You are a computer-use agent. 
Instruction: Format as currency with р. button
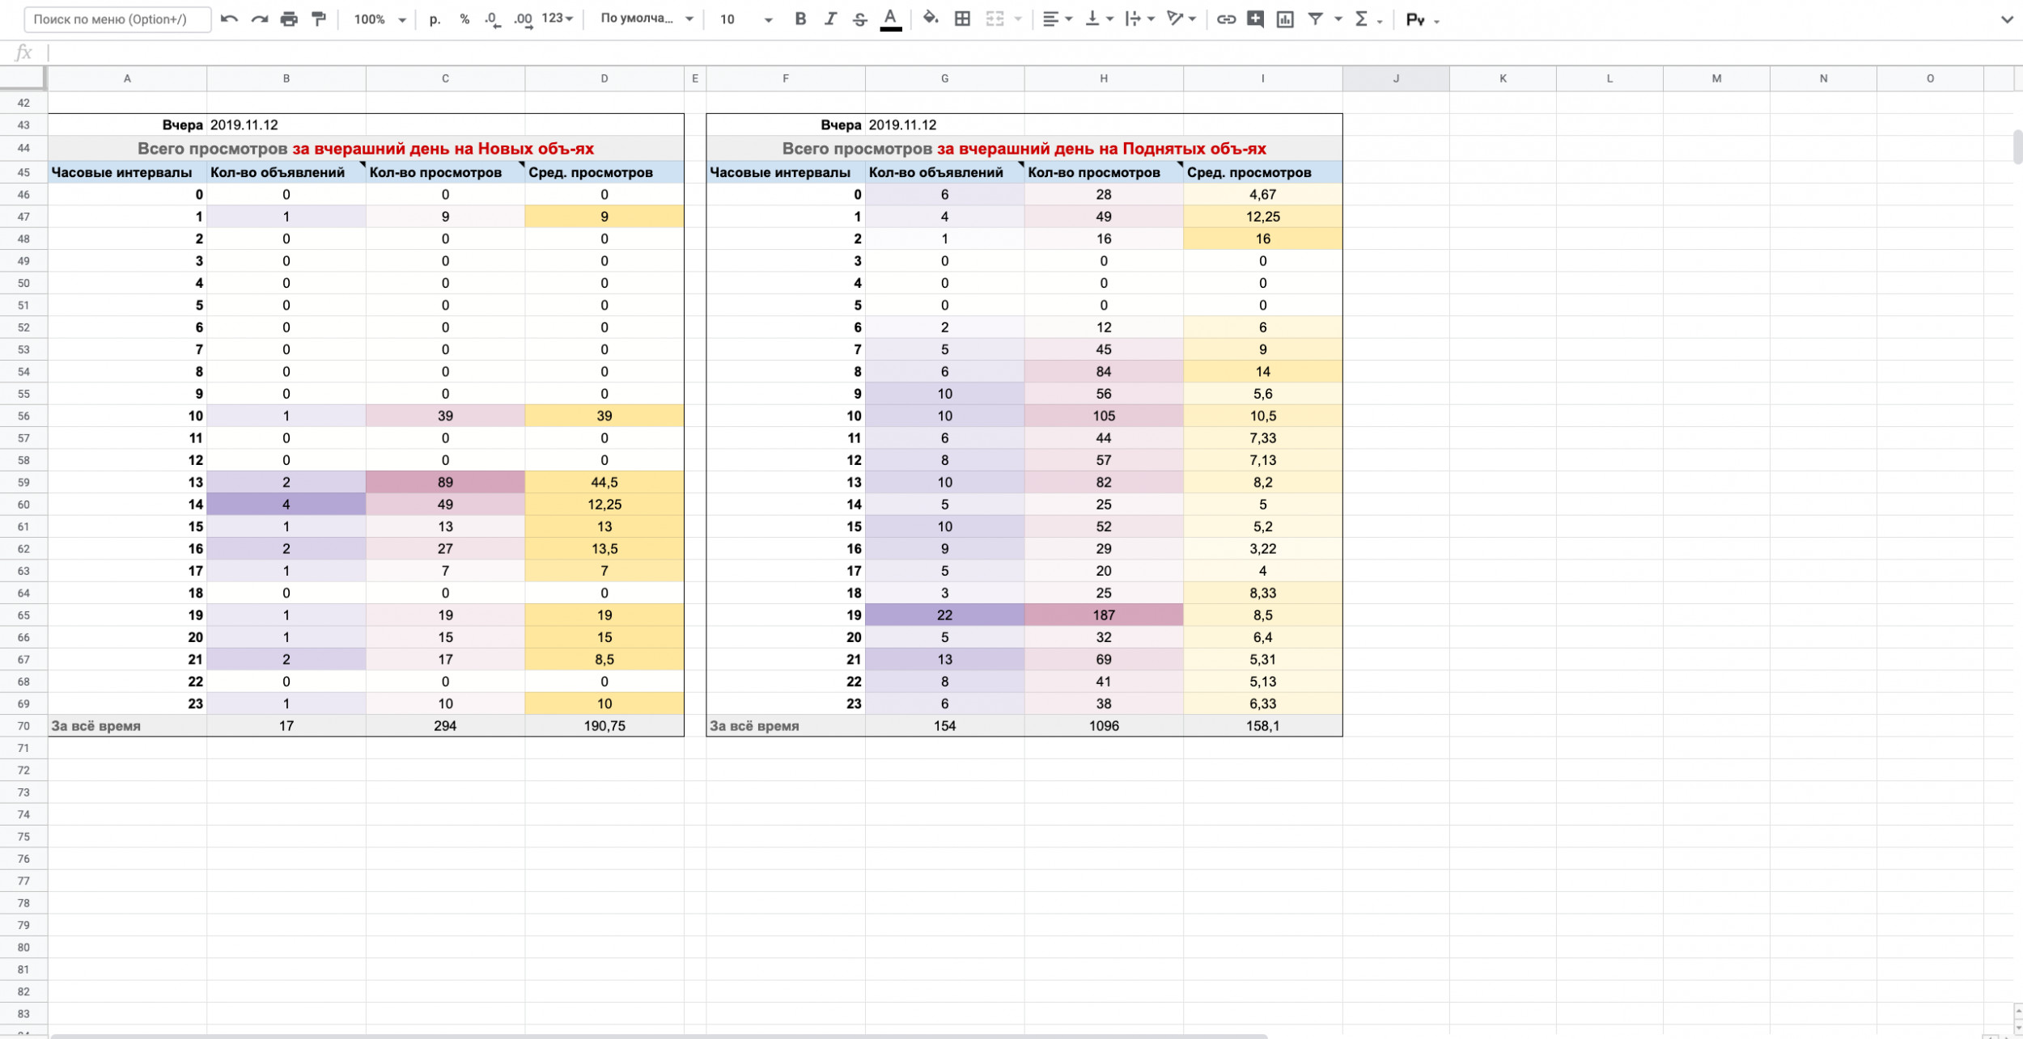(x=435, y=19)
